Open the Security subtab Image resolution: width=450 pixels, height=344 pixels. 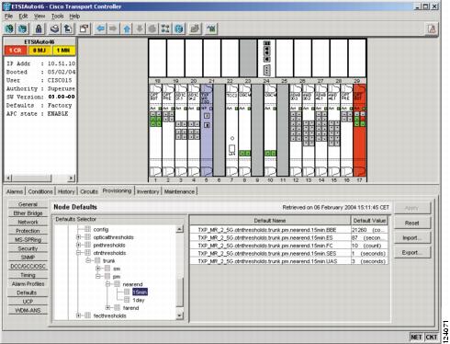(28, 248)
